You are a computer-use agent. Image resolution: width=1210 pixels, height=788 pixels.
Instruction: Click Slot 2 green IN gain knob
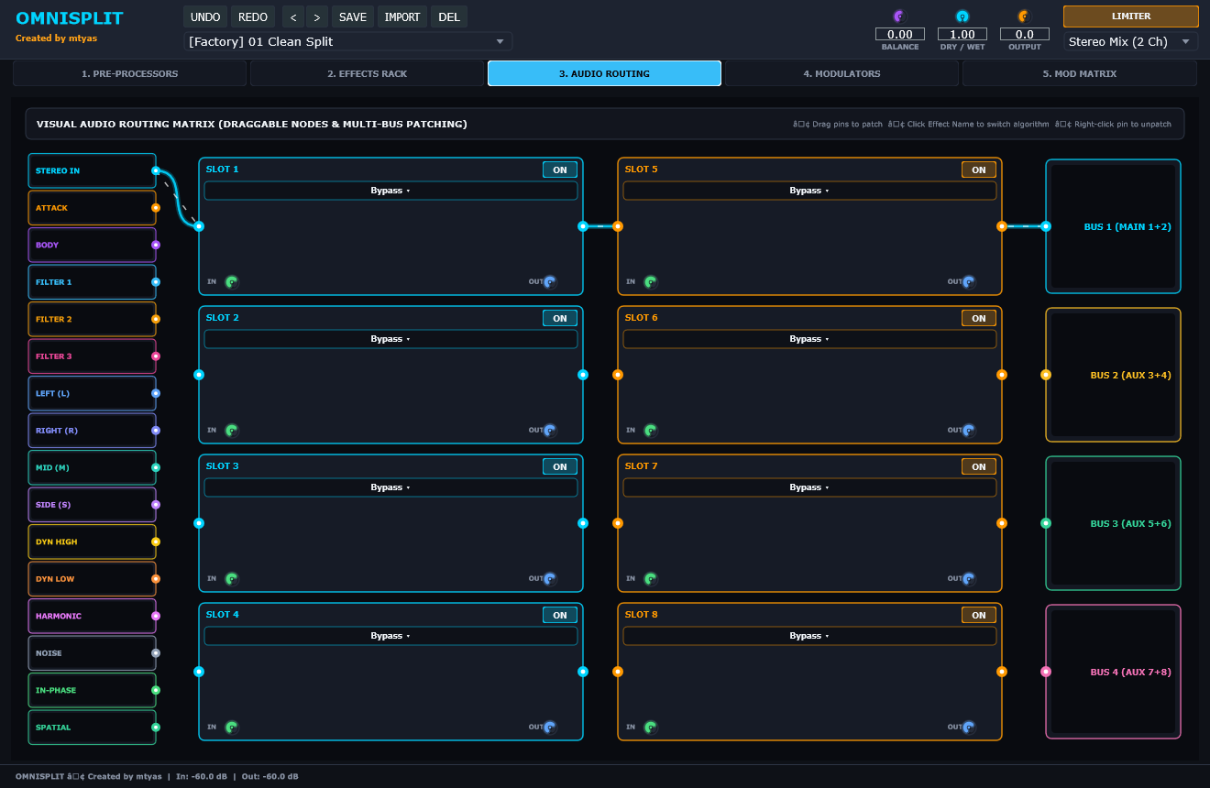232,431
